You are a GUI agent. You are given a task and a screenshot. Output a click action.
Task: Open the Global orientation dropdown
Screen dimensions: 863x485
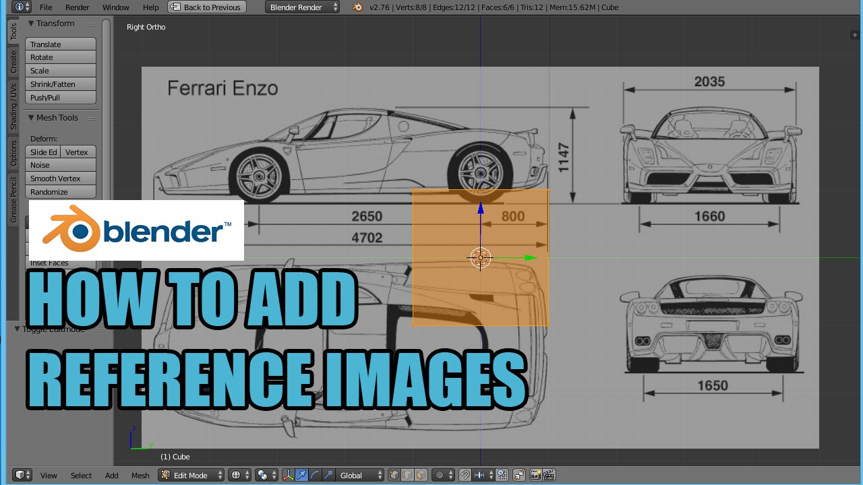pos(360,475)
